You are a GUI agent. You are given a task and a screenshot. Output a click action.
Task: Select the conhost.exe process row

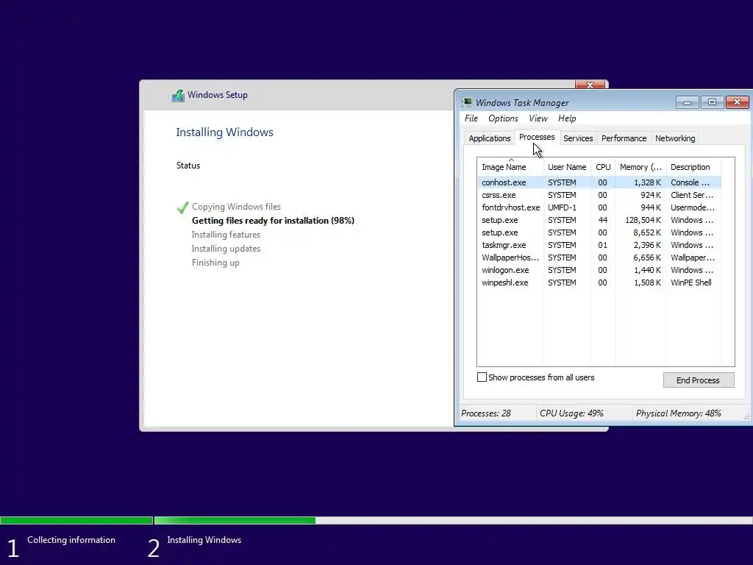(599, 182)
